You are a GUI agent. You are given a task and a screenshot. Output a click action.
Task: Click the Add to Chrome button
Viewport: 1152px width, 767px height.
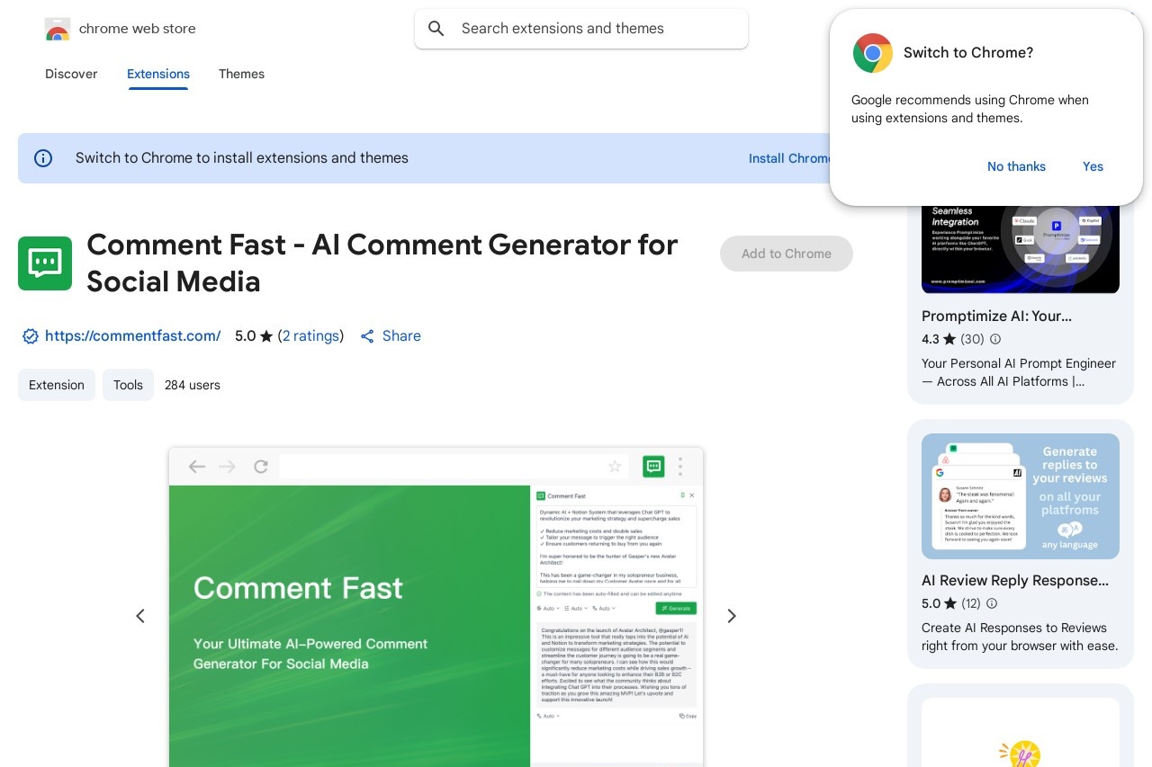tap(787, 254)
